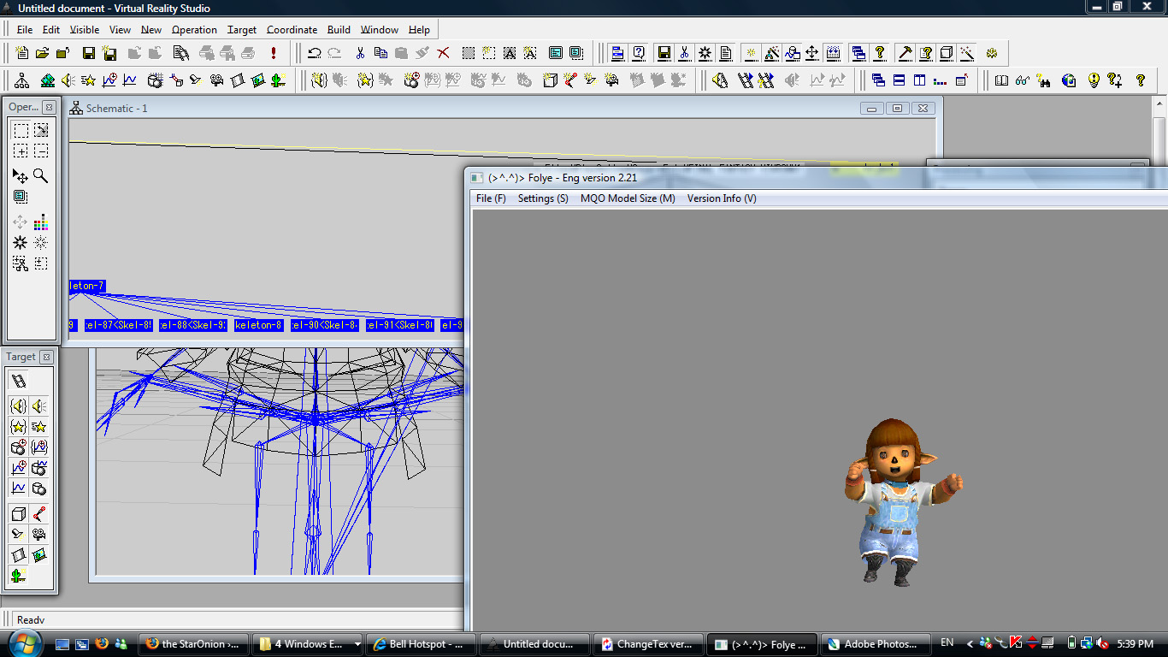The image size is (1168, 657).
Task: Open Settings (S) menu in Folye window
Action: coord(543,198)
